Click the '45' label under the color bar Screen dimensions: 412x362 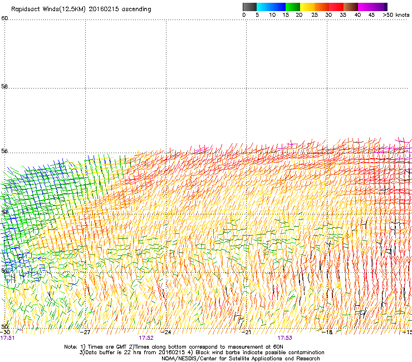(371, 15)
